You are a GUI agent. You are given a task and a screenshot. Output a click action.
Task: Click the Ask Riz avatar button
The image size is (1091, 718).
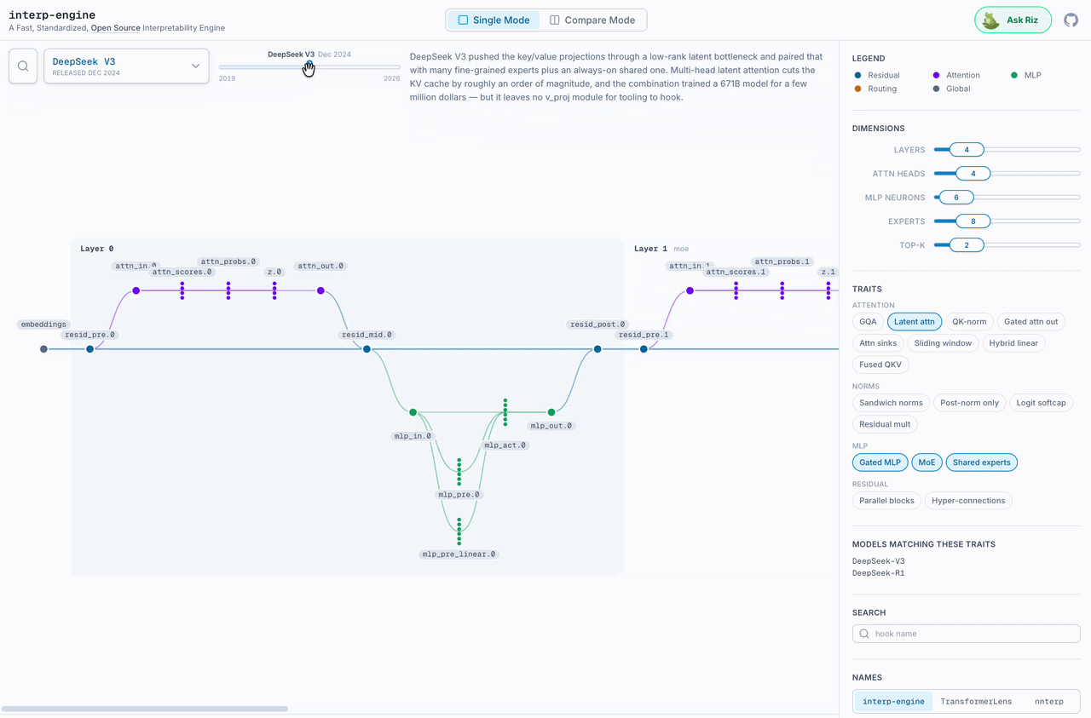(x=1013, y=20)
